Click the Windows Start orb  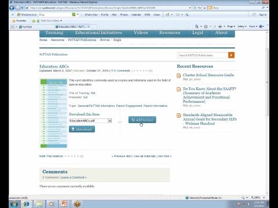14,204
